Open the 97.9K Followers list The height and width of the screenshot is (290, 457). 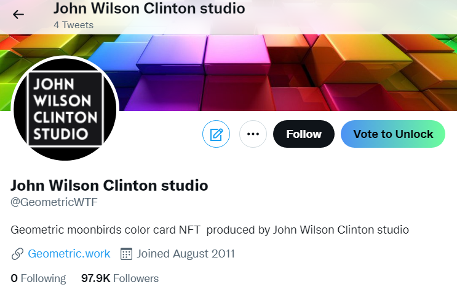coord(120,278)
